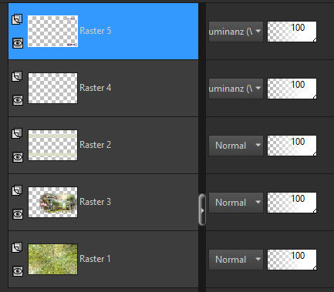Open Normal blend mode dropdown on Raster 2
This screenshot has height=292, width=334.
tap(236, 146)
